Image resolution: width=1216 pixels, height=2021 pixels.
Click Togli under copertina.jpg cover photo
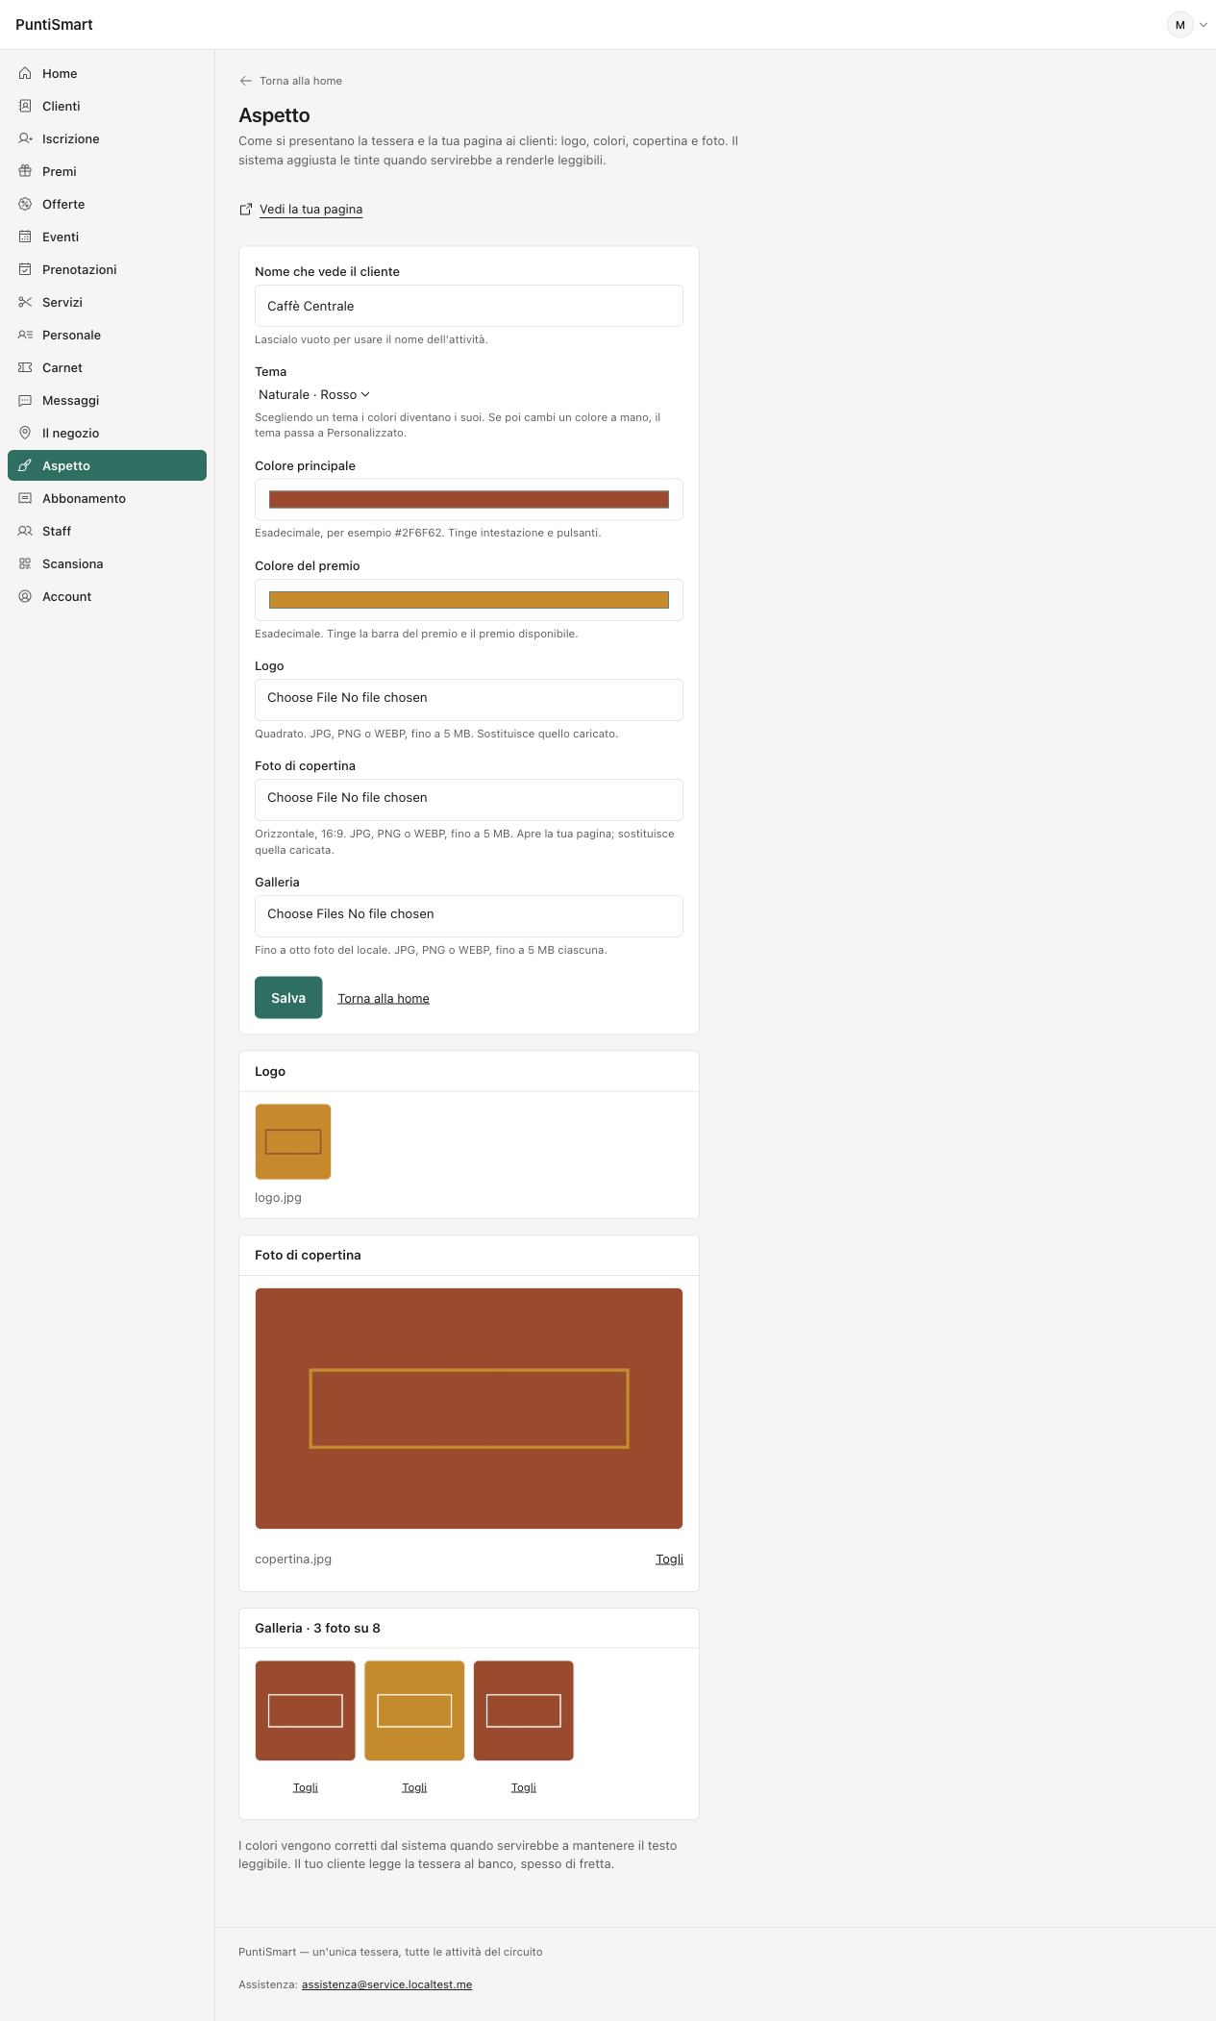669,1559
